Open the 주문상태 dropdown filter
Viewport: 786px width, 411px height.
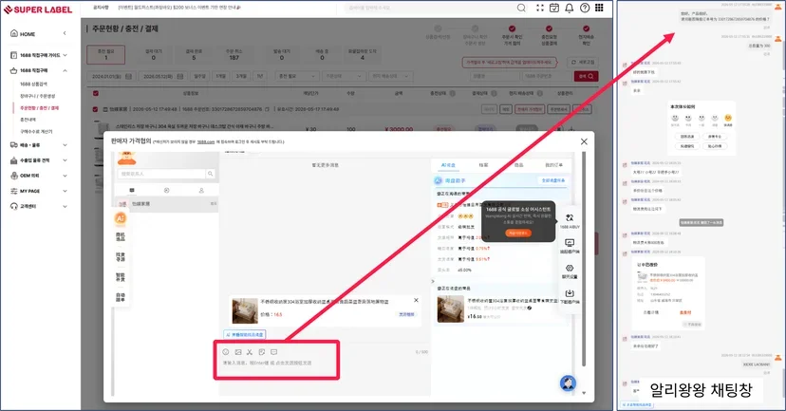pyautogui.click(x=343, y=76)
